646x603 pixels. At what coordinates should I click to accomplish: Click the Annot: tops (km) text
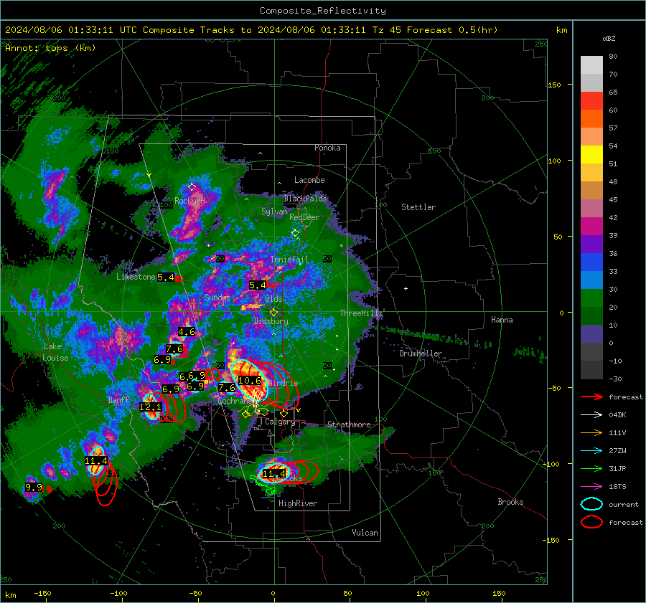tap(50, 48)
